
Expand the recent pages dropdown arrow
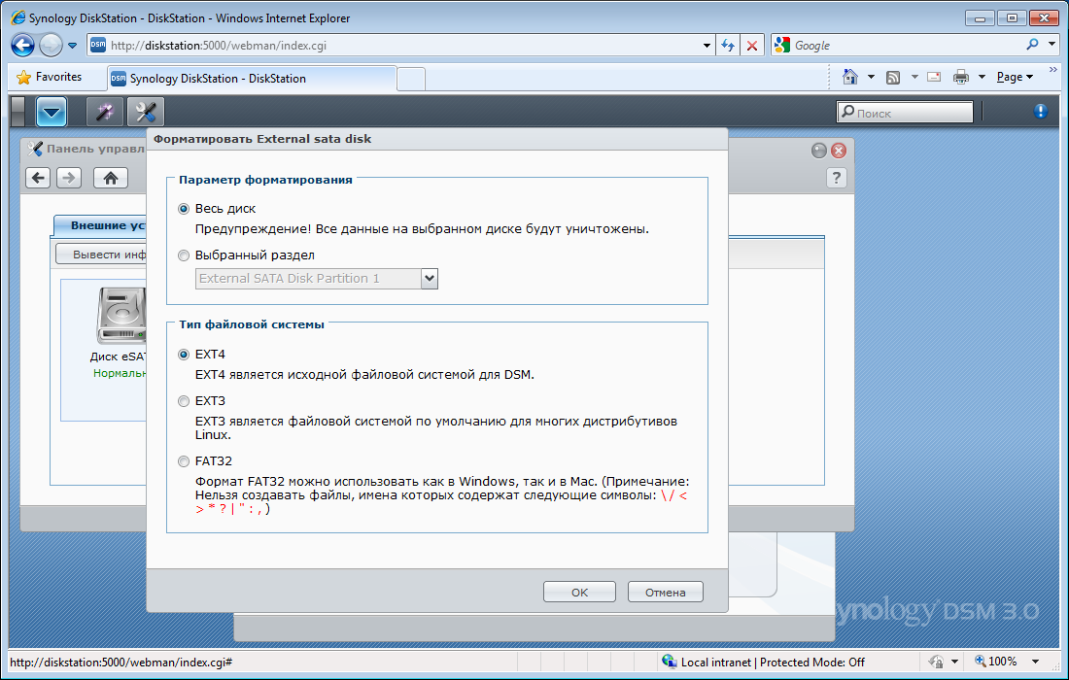(72, 46)
